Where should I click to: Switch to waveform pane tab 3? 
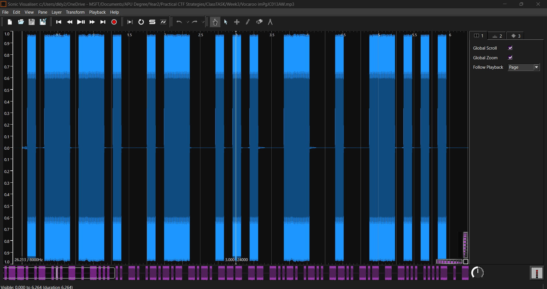pos(515,35)
